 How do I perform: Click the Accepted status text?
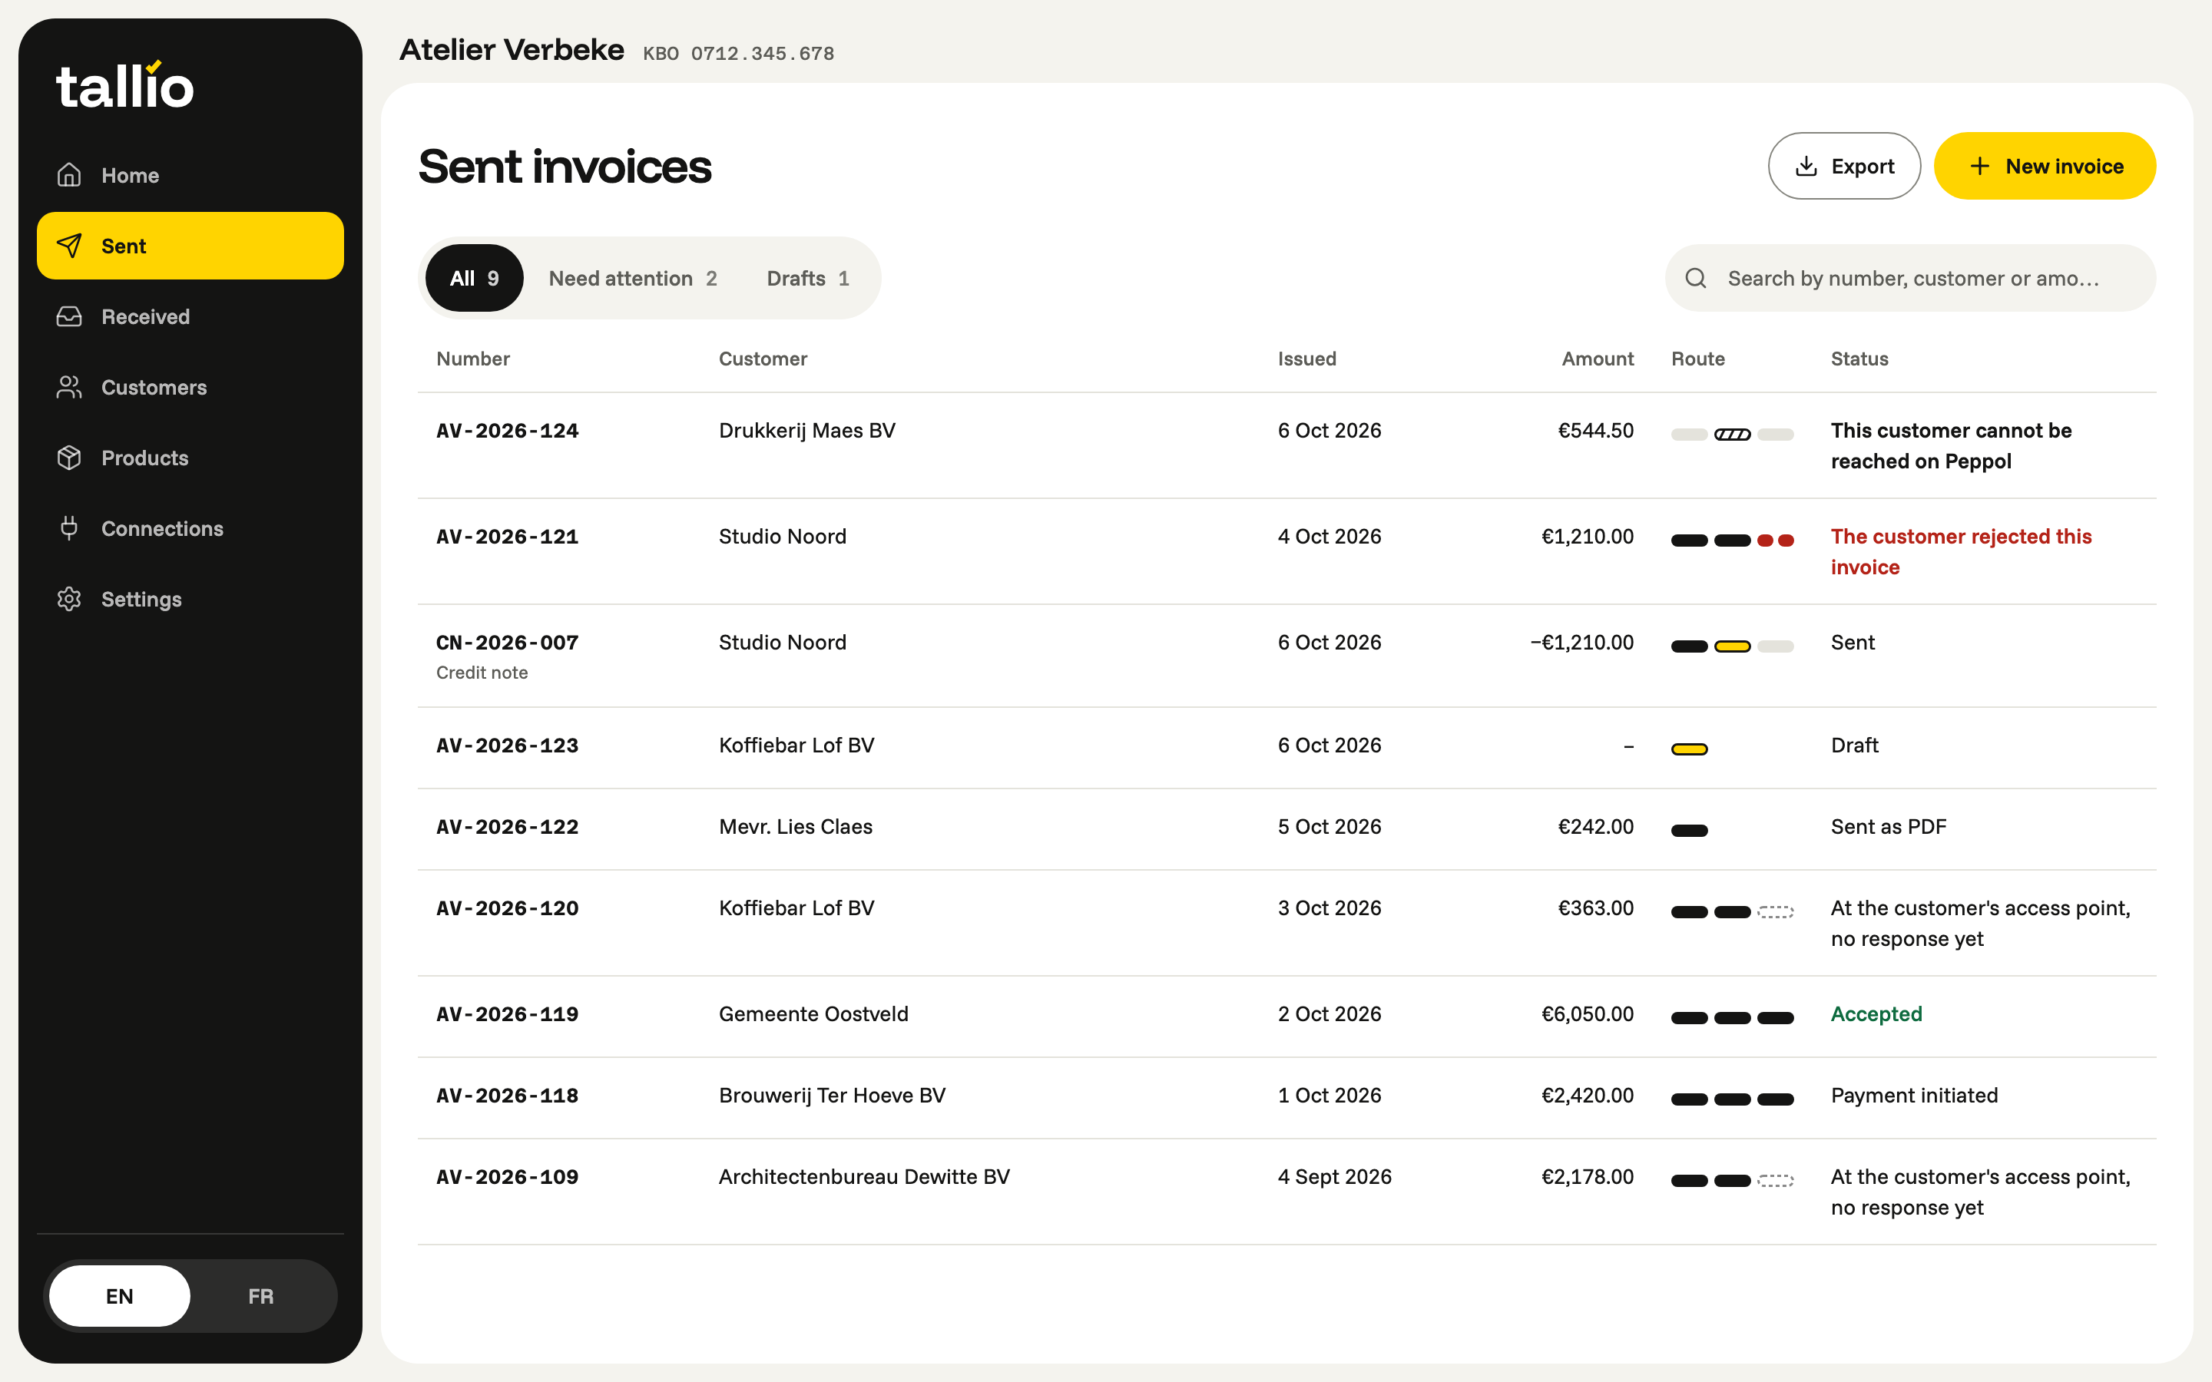1876,1013
